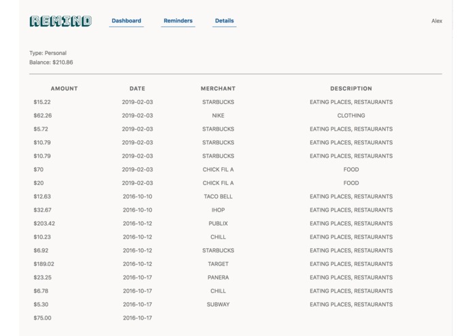
Task: Click the TARGET merchant cell
Action: 218,264
